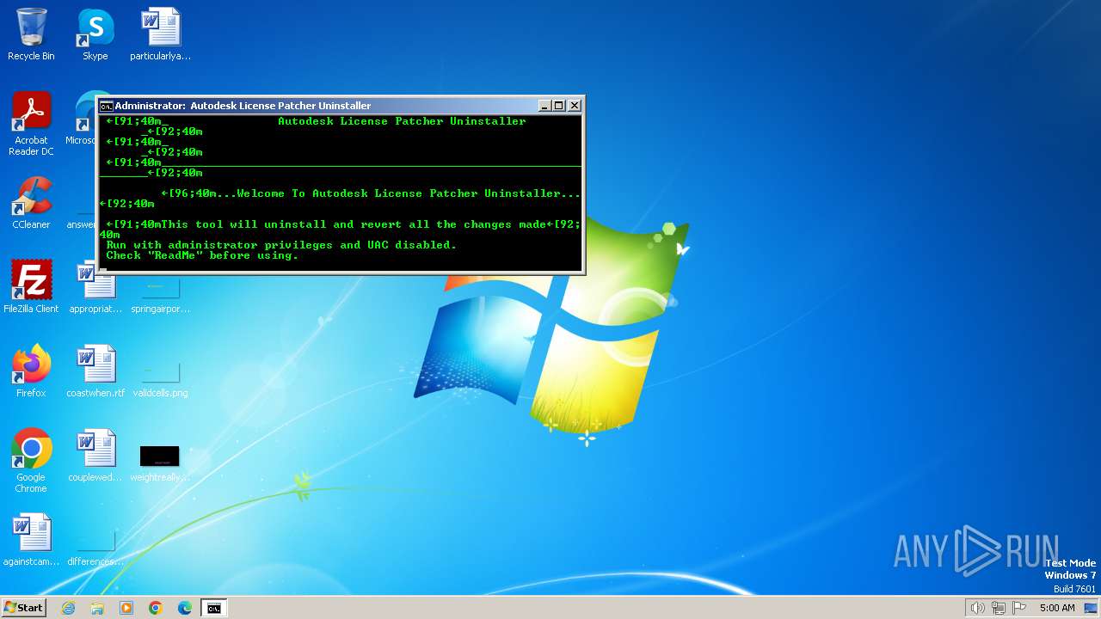Screen dimensions: 1101x619
Task: Open the Action Center flag icon
Action: click(x=1020, y=608)
